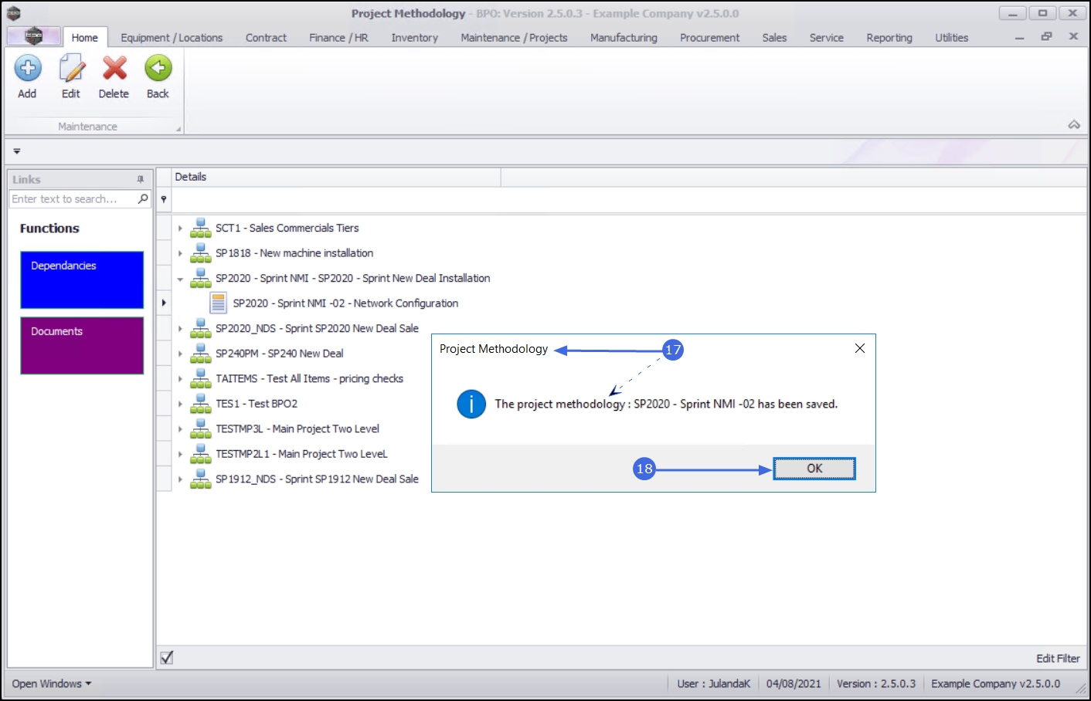Click the Details filter row field
Screen dimensions: 1091x701
[x=629, y=199]
